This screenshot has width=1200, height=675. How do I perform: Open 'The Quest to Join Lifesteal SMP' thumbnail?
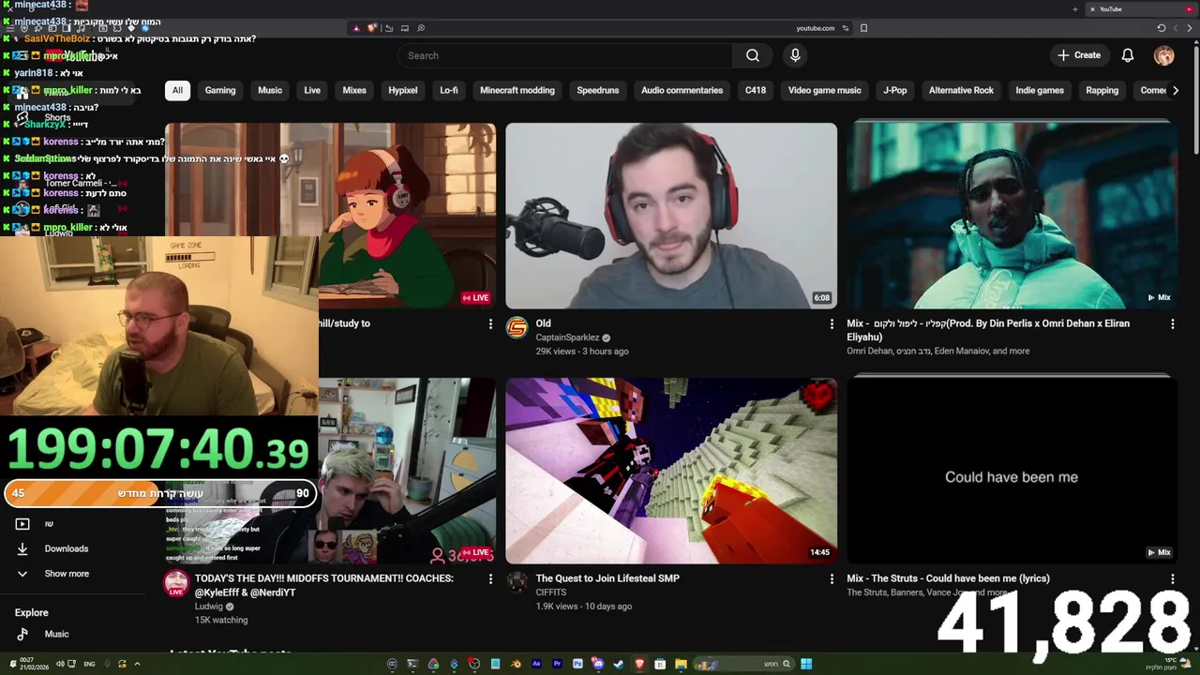click(x=671, y=471)
